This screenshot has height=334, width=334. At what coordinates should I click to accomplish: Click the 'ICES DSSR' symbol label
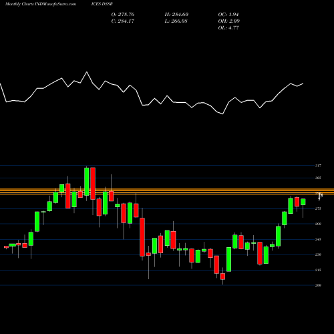coord(102,4)
